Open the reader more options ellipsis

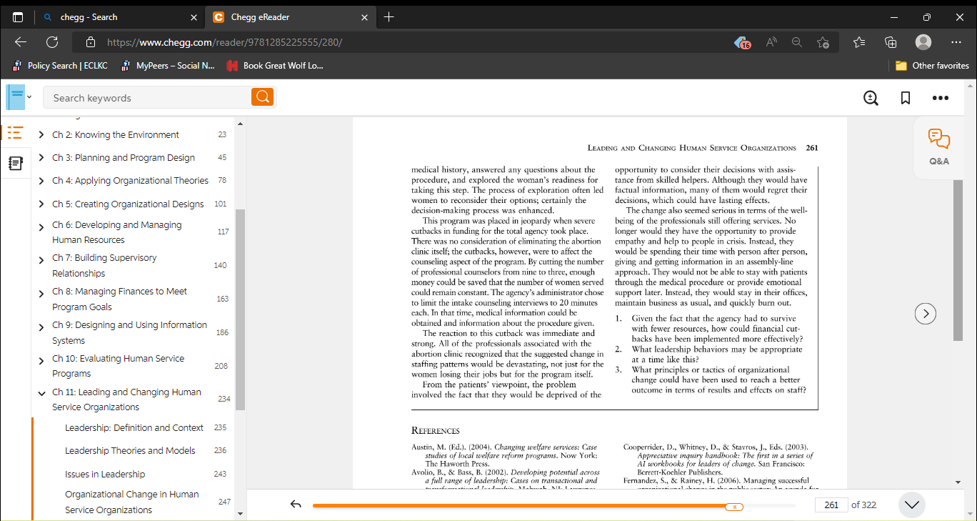[940, 98]
